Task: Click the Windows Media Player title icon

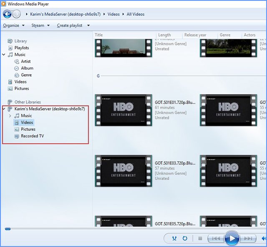Action: [3, 4]
